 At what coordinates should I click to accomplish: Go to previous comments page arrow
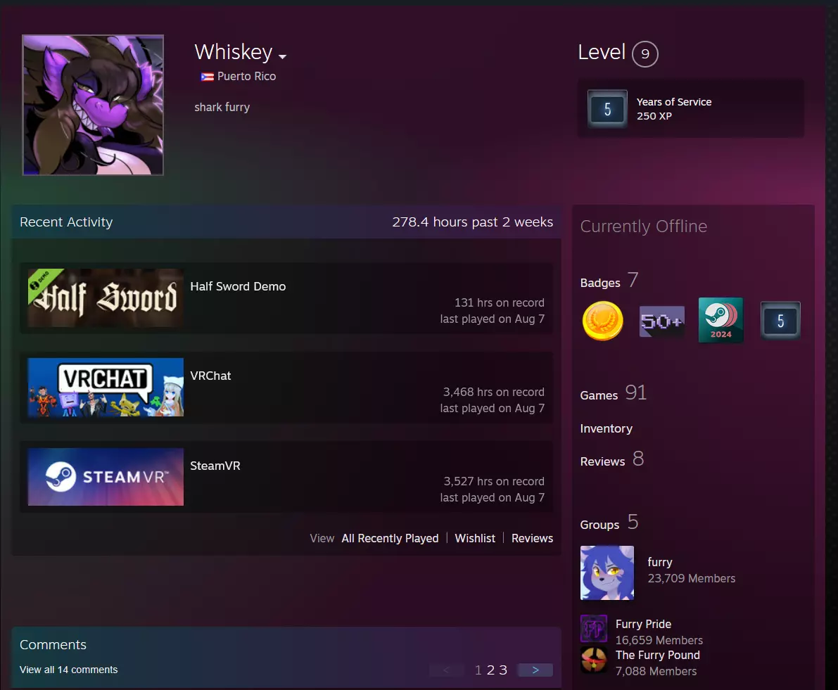click(446, 670)
